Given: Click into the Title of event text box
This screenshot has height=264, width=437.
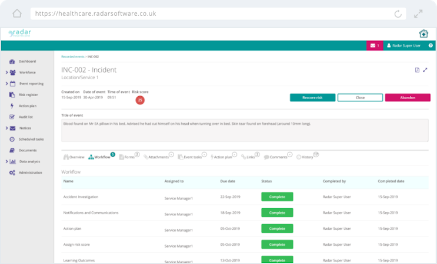Looking at the screenshot, I should click(245, 130).
